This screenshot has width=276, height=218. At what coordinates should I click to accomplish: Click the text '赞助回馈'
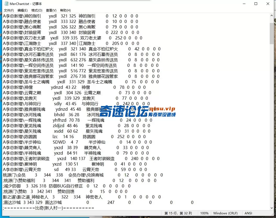(x=66, y=191)
